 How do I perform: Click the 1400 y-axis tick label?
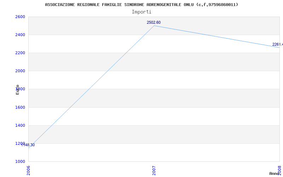point(20,125)
